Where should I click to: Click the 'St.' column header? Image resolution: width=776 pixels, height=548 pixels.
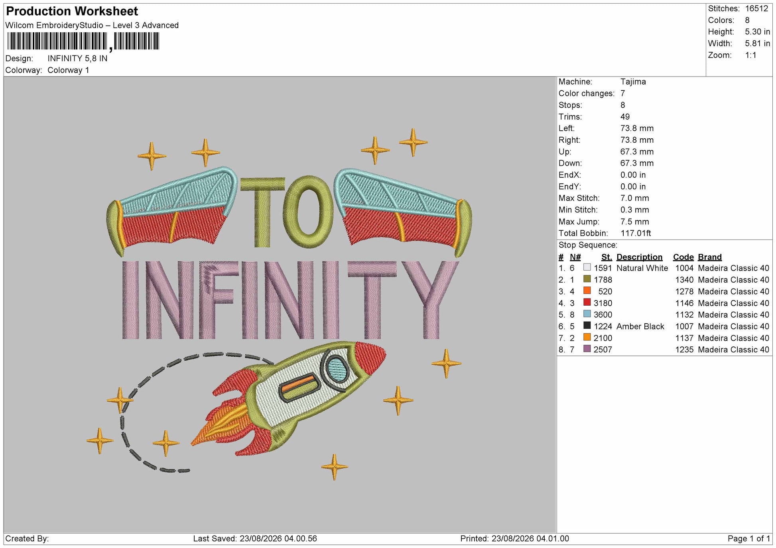(606, 257)
